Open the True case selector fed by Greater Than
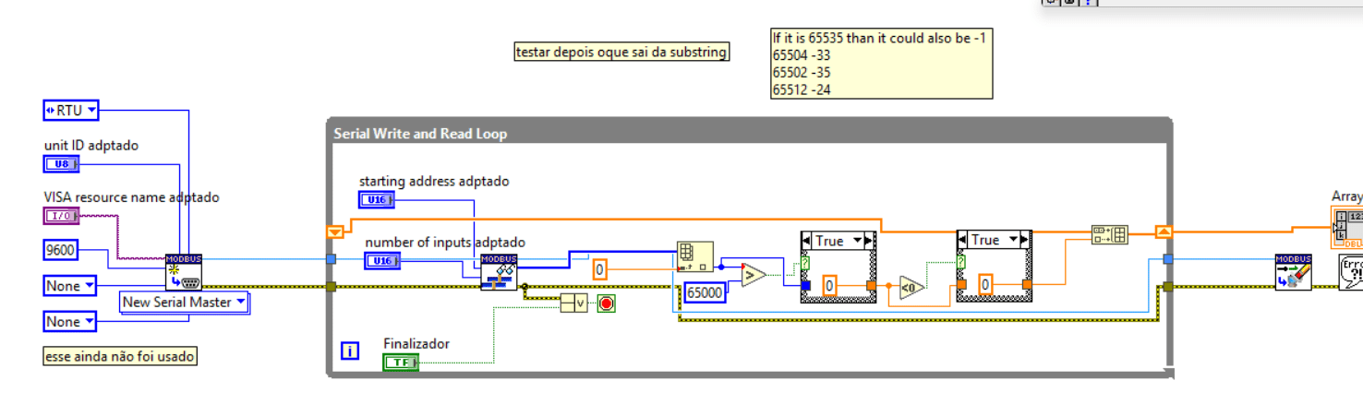Image resolution: width=1363 pixels, height=416 pixels. pyautogui.click(x=838, y=240)
